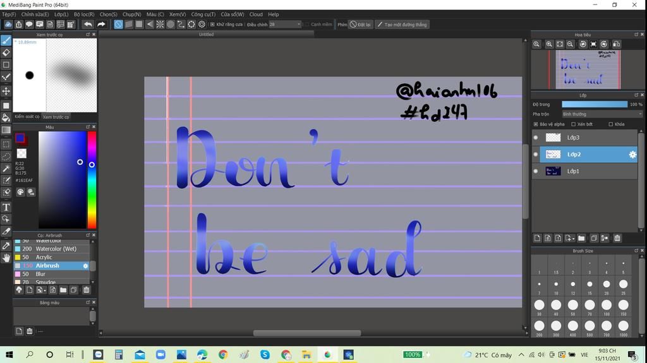
Task: Click the transparent color swatch
Action: 21,154
